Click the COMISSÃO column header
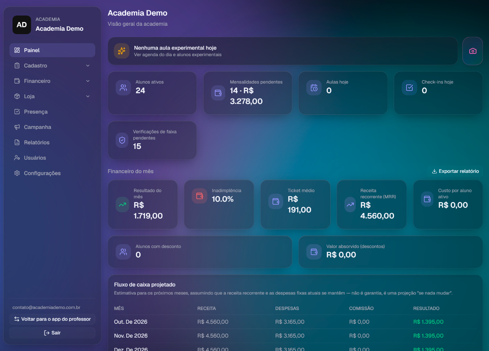489x351 pixels. point(361,309)
